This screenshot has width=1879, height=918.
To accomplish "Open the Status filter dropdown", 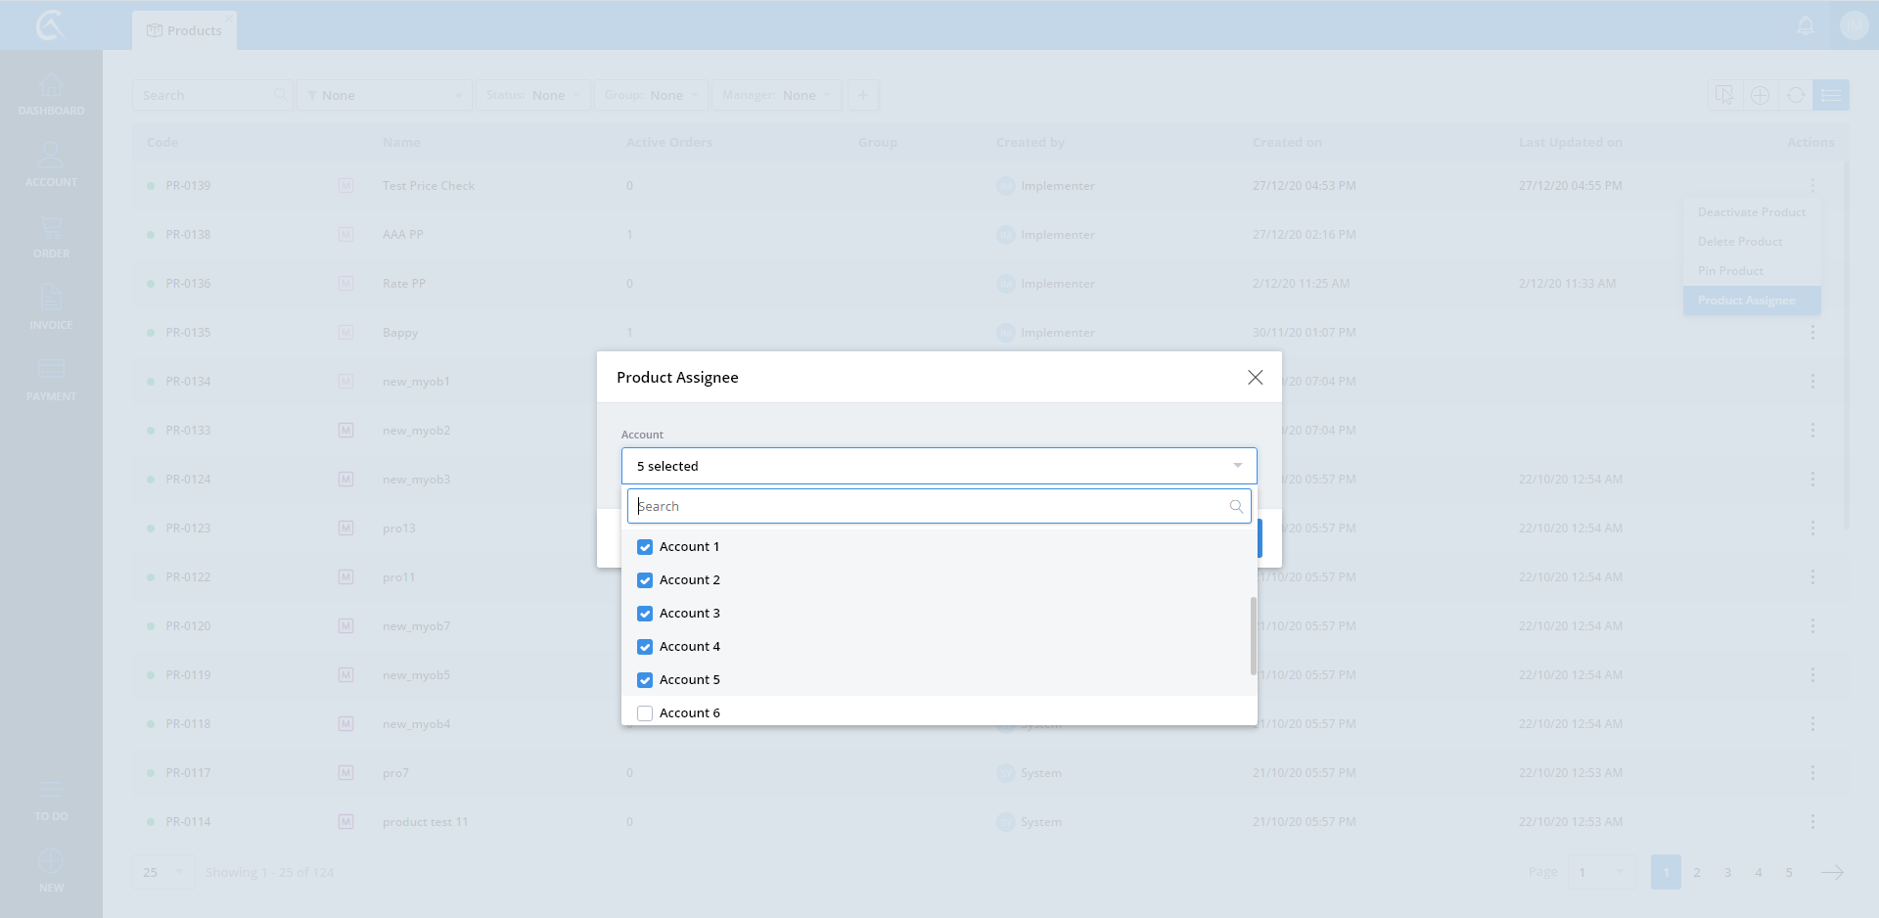I will click(x=533, y=95).
